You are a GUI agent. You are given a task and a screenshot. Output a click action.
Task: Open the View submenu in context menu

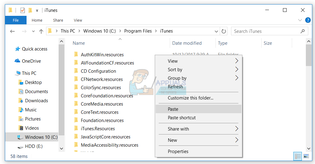pos(198,61)
